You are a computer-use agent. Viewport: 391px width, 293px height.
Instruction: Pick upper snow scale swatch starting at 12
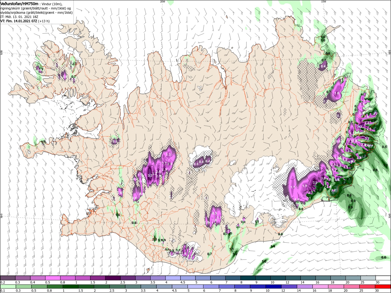293,278
